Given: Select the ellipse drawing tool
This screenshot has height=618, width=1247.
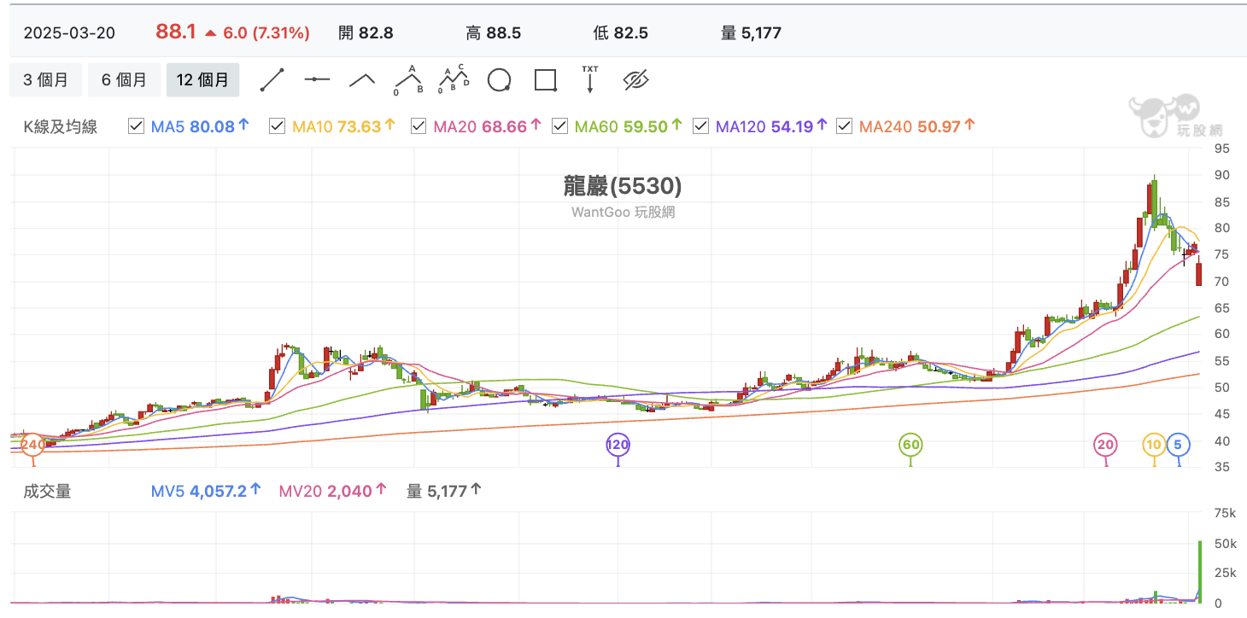Looking at the screenshot, I should click(x=499, y=79).
